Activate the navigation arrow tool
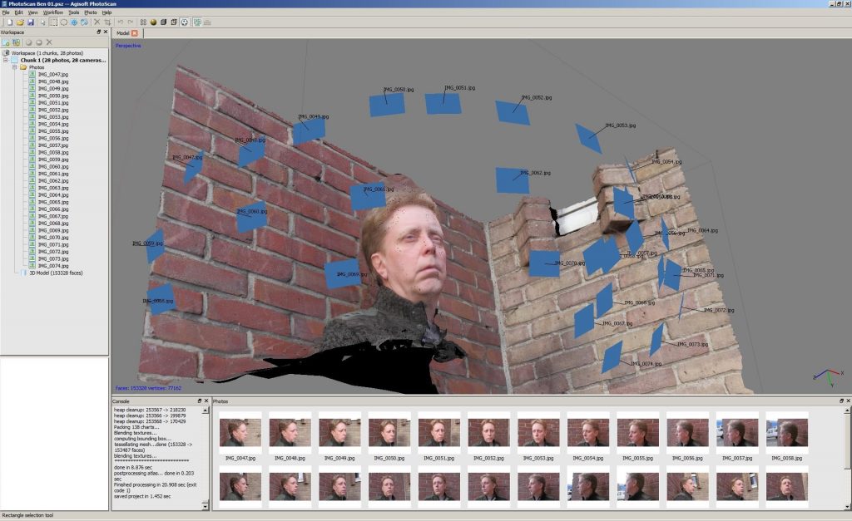This screenshot has width=852, height=521. (42, 22)
